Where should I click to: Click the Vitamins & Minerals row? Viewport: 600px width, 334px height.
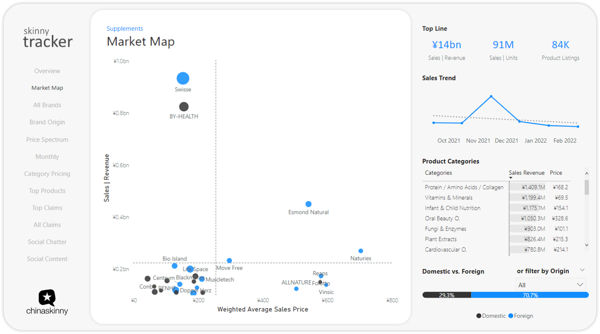point(497,198)
